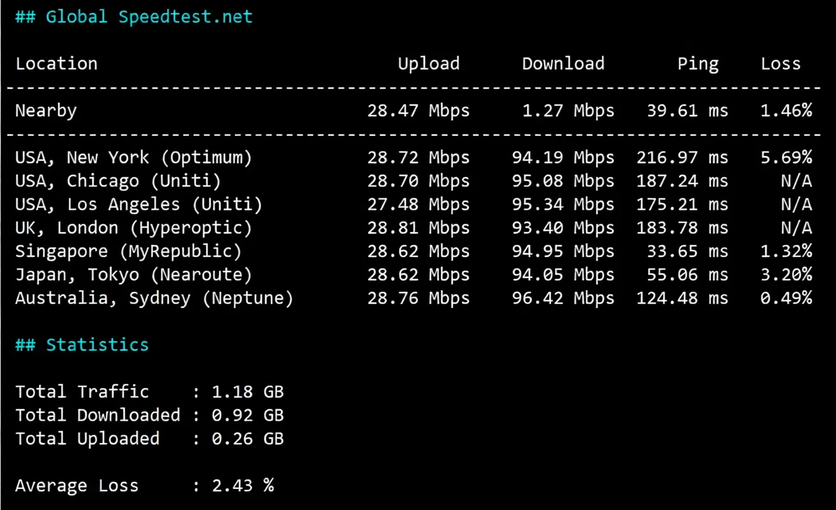Click the 216.97 ms ping value
This screenshot has width=836, height=510.
click(682, 157)
